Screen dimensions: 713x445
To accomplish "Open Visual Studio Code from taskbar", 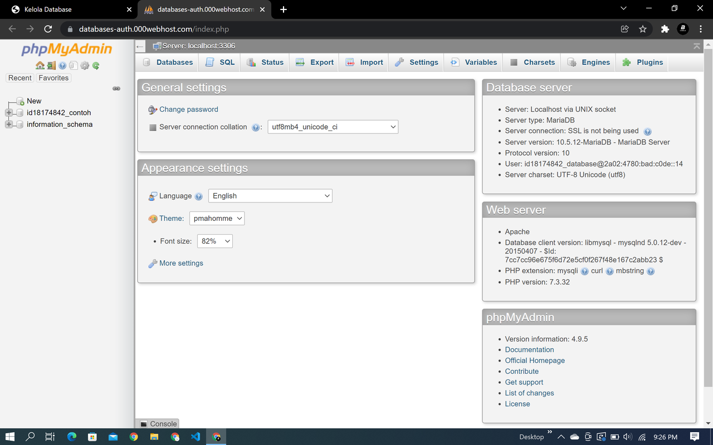I will 196,437.
